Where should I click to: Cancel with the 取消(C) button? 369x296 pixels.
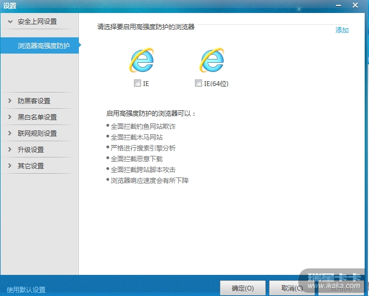[x=292, y=288]
